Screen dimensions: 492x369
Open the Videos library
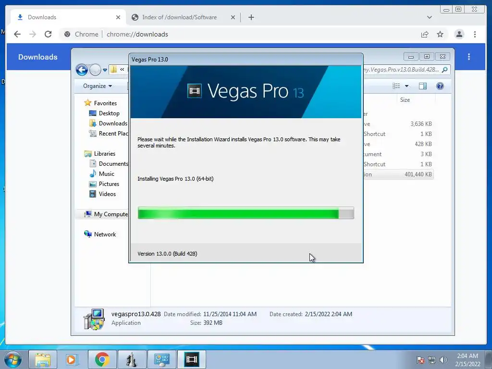click(x=107, y=194)
